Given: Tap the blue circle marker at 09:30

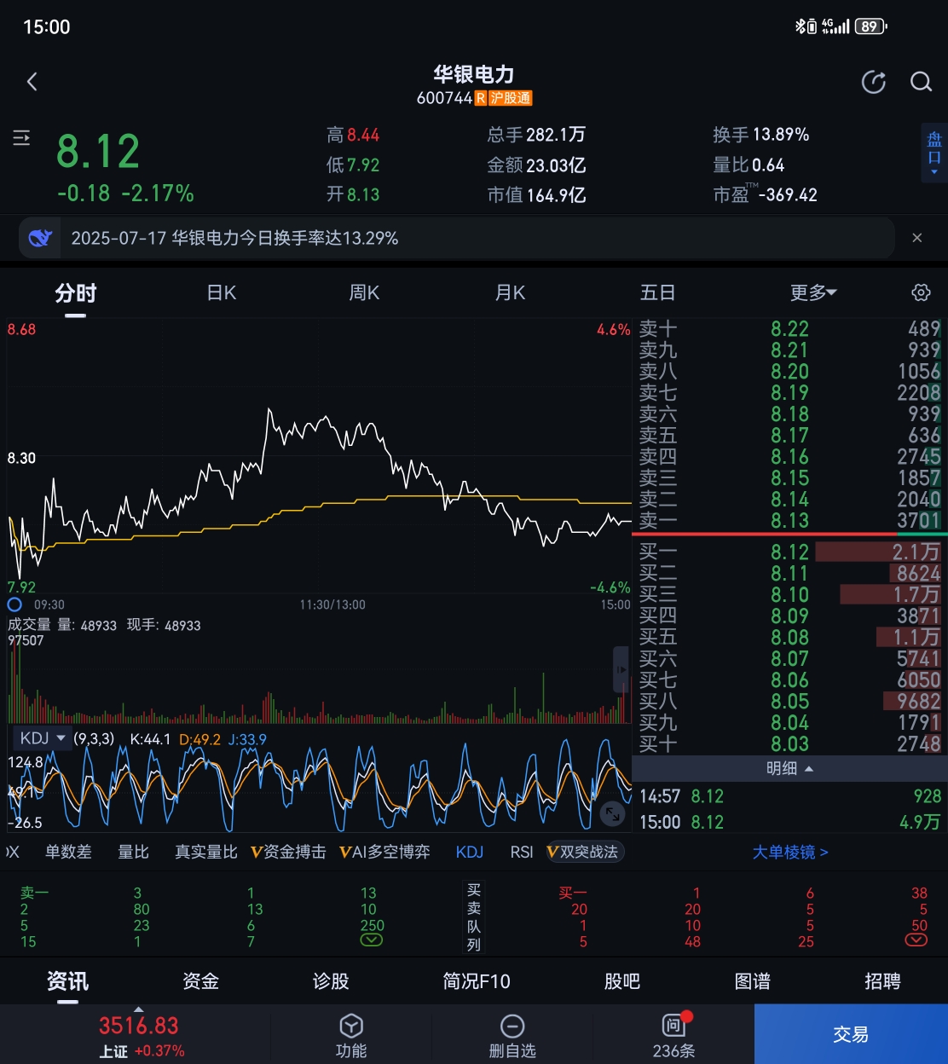Looking at the screenshot, I should (x=14, y=604).
